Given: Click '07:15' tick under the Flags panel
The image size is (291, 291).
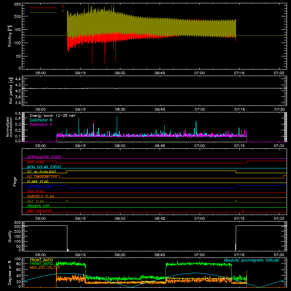Looking at the screenshot, I should [239, 219].
